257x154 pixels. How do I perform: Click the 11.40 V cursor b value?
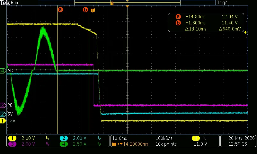click(x=230, y=23)
